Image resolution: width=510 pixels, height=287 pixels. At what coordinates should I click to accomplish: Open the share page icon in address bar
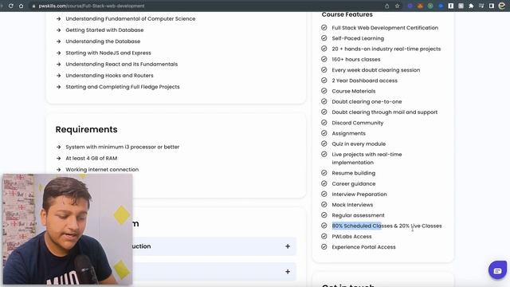[386, 6]
